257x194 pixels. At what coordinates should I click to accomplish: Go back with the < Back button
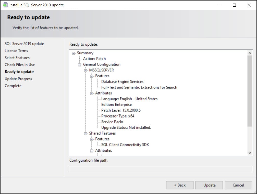click(x=180, y=185)
